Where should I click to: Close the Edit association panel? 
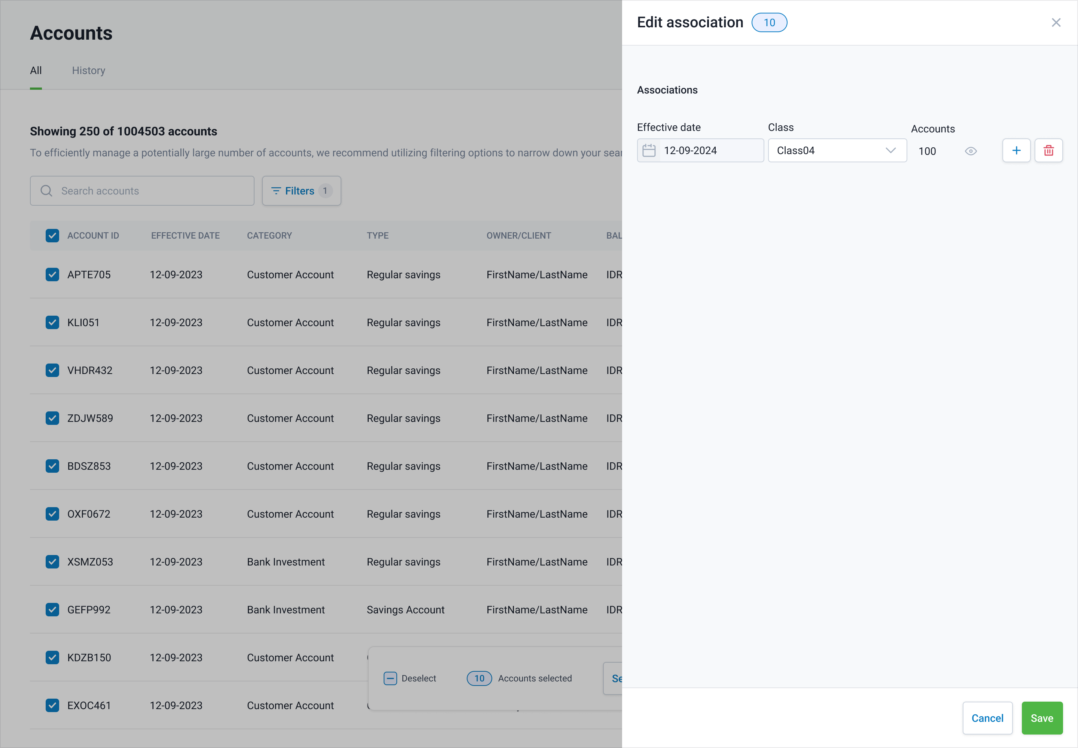click(x=1056, y=22)
